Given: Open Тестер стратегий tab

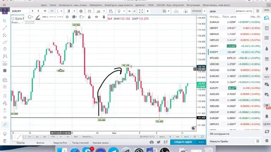Looking at the screenshot, I should pyautogui.click(x=80, y=143).
